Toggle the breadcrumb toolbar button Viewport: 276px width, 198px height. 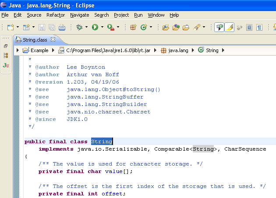tap(219, 27)
